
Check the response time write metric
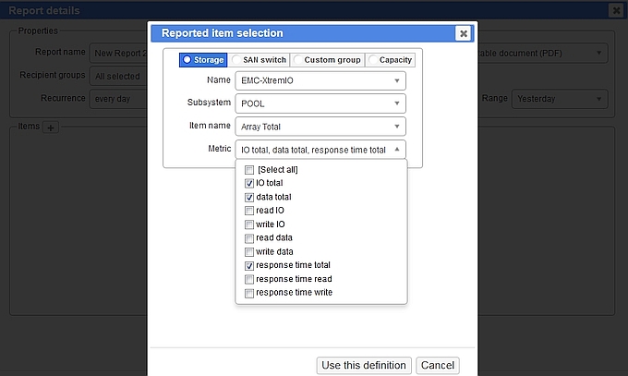[x=249, y=293]
